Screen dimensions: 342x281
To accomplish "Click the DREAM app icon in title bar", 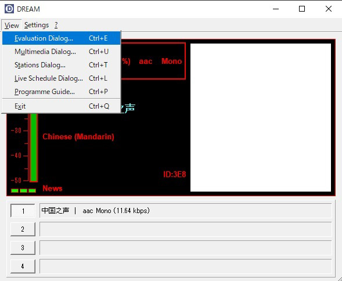I will coord(9,9).
